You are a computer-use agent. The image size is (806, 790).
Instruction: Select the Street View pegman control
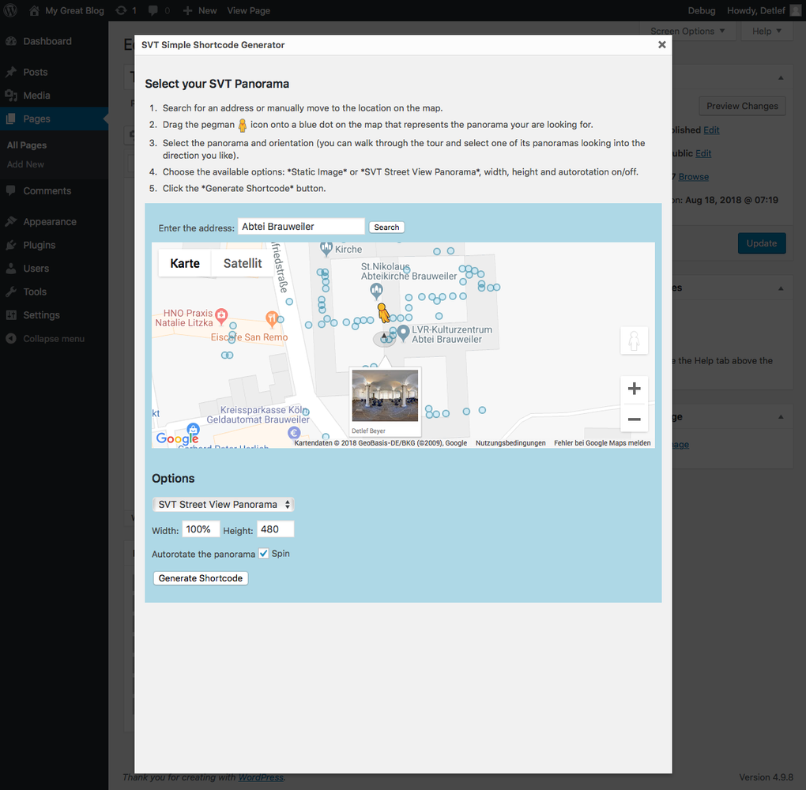pos(634,340)
